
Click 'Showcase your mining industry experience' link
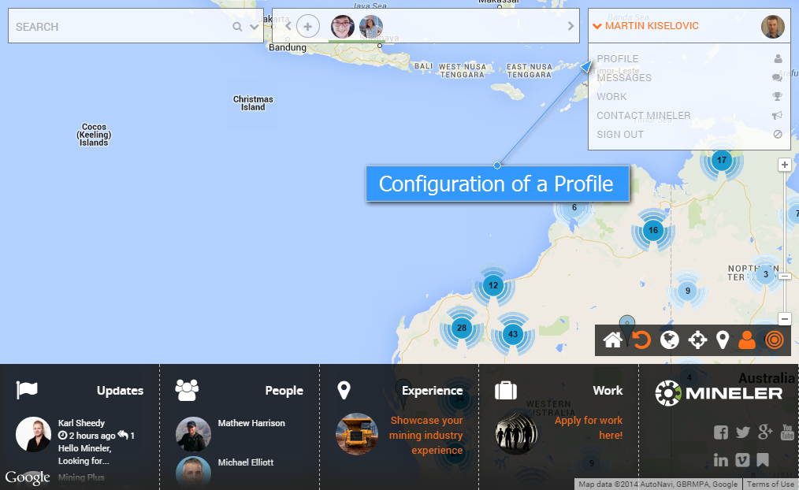pyautogui.click(x=426, y=435)
